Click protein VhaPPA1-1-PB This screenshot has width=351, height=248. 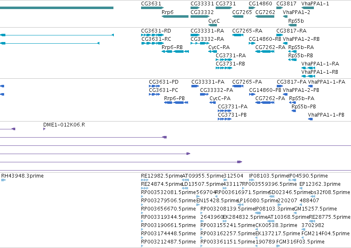pyautogui.click(x=326, y=115)
